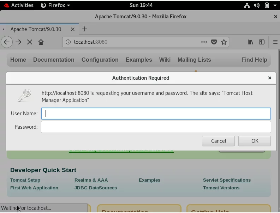Show site information icon in address bar
This screenshot has height=213, width=280.
68,42
